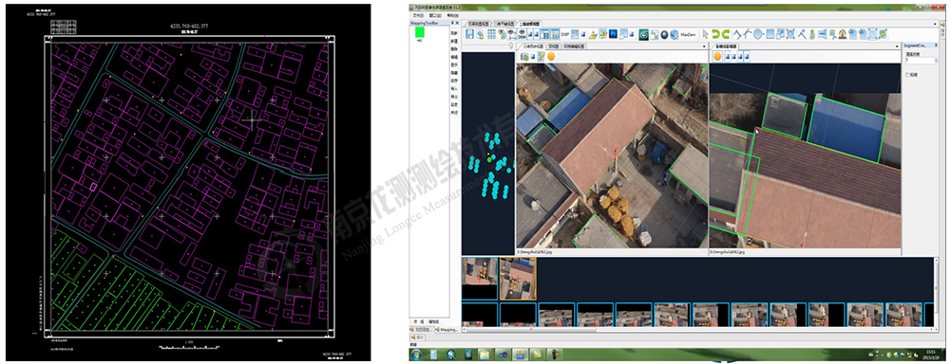The width and height of the screenshot is (950, 364).
Task: Select the blue rectangle drawing tool
Action: (770, 34)
